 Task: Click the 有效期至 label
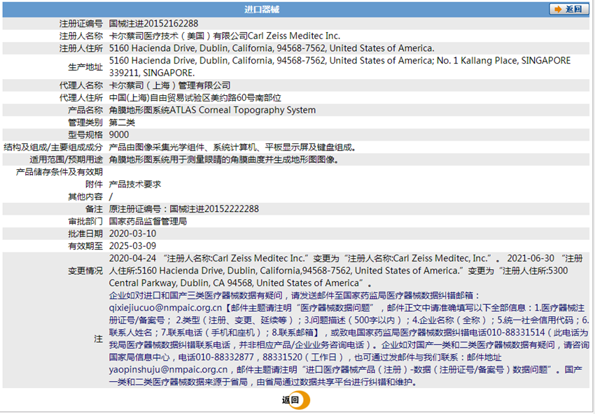click(85, 246)
